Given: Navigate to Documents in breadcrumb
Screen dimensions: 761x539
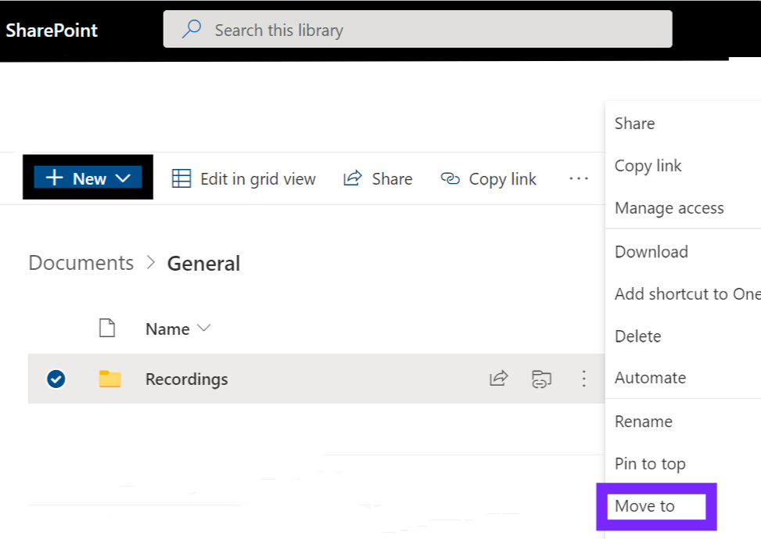Looking at the screenshot, I should (81, 263).
